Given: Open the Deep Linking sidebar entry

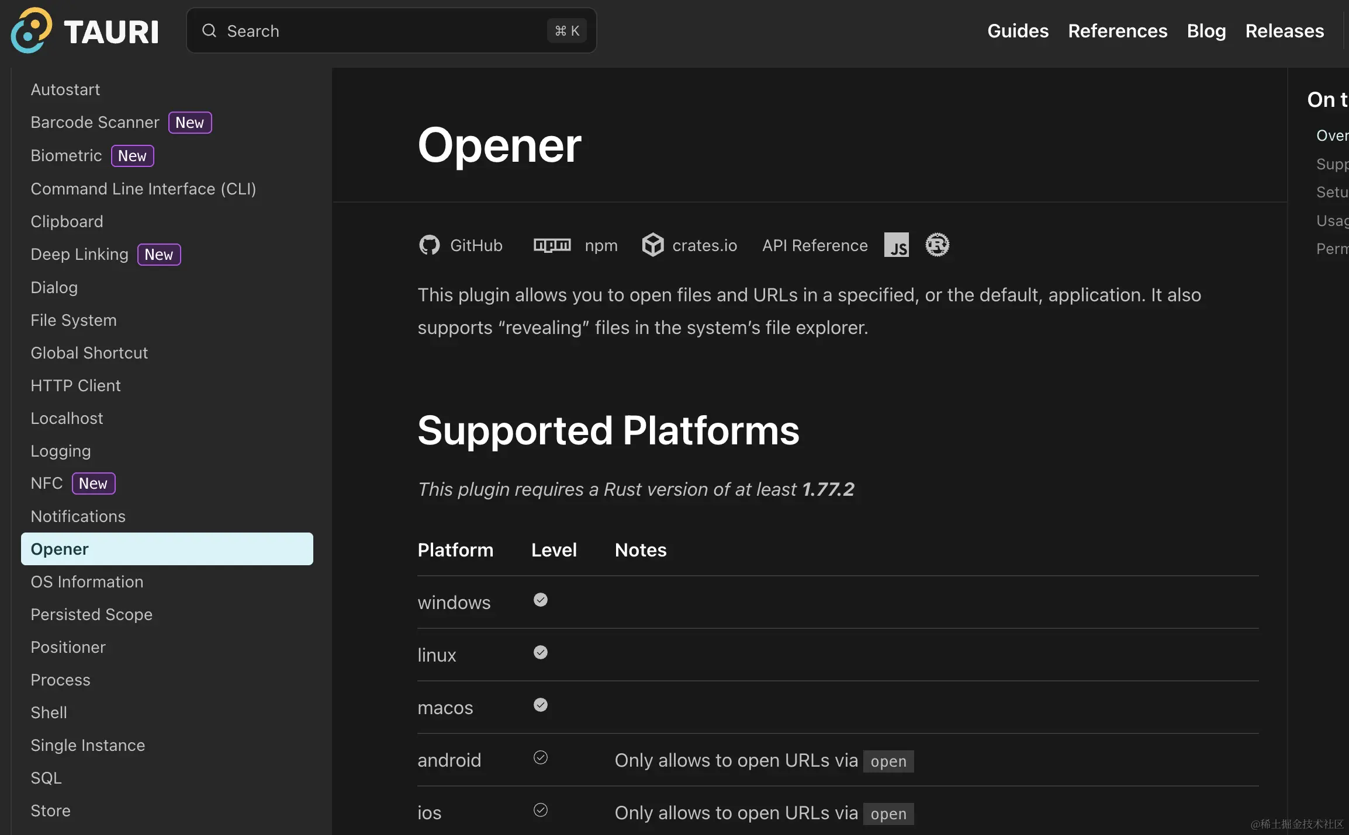Looking at the screenshot, I should click(79, 255).
